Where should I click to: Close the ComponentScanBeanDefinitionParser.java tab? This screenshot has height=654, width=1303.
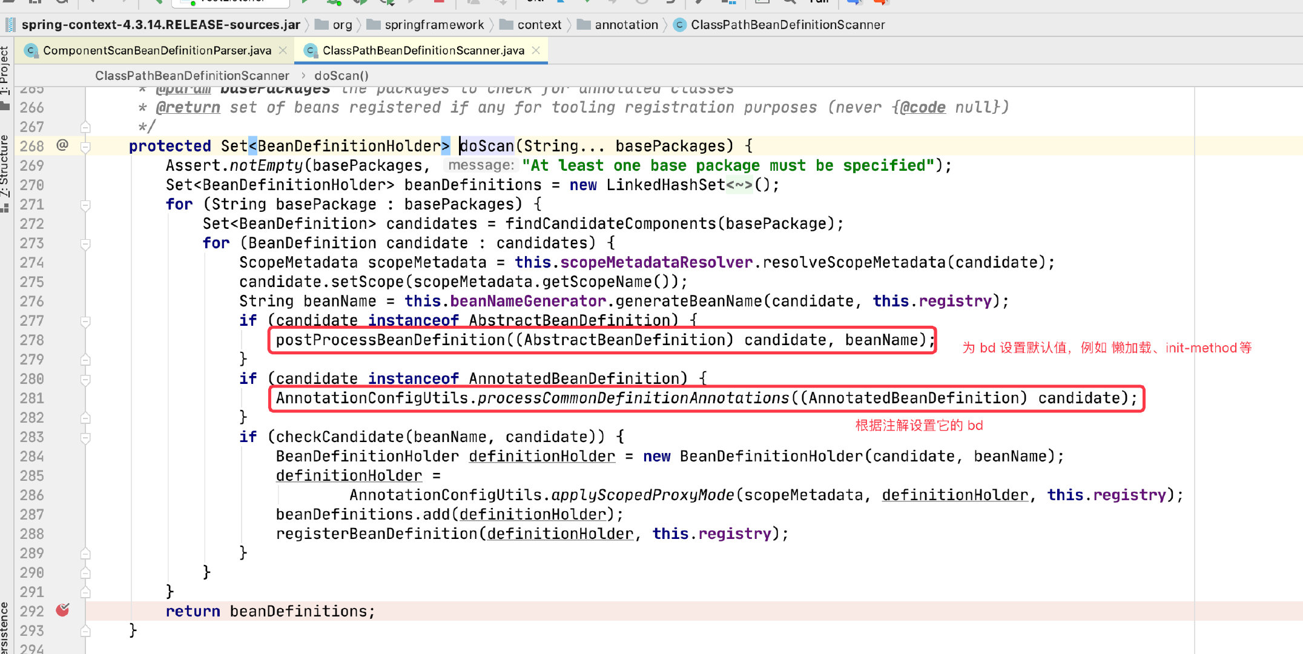click(283, 50)
